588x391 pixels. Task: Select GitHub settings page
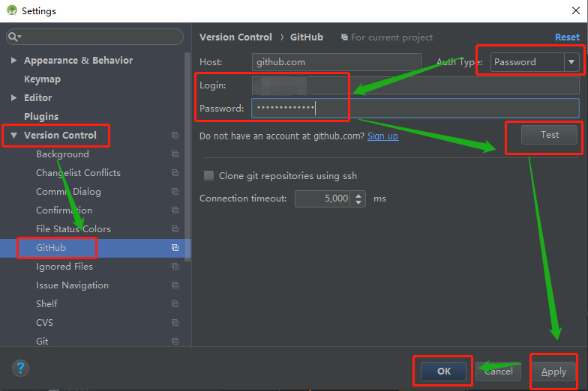click(x=51, y=247)
